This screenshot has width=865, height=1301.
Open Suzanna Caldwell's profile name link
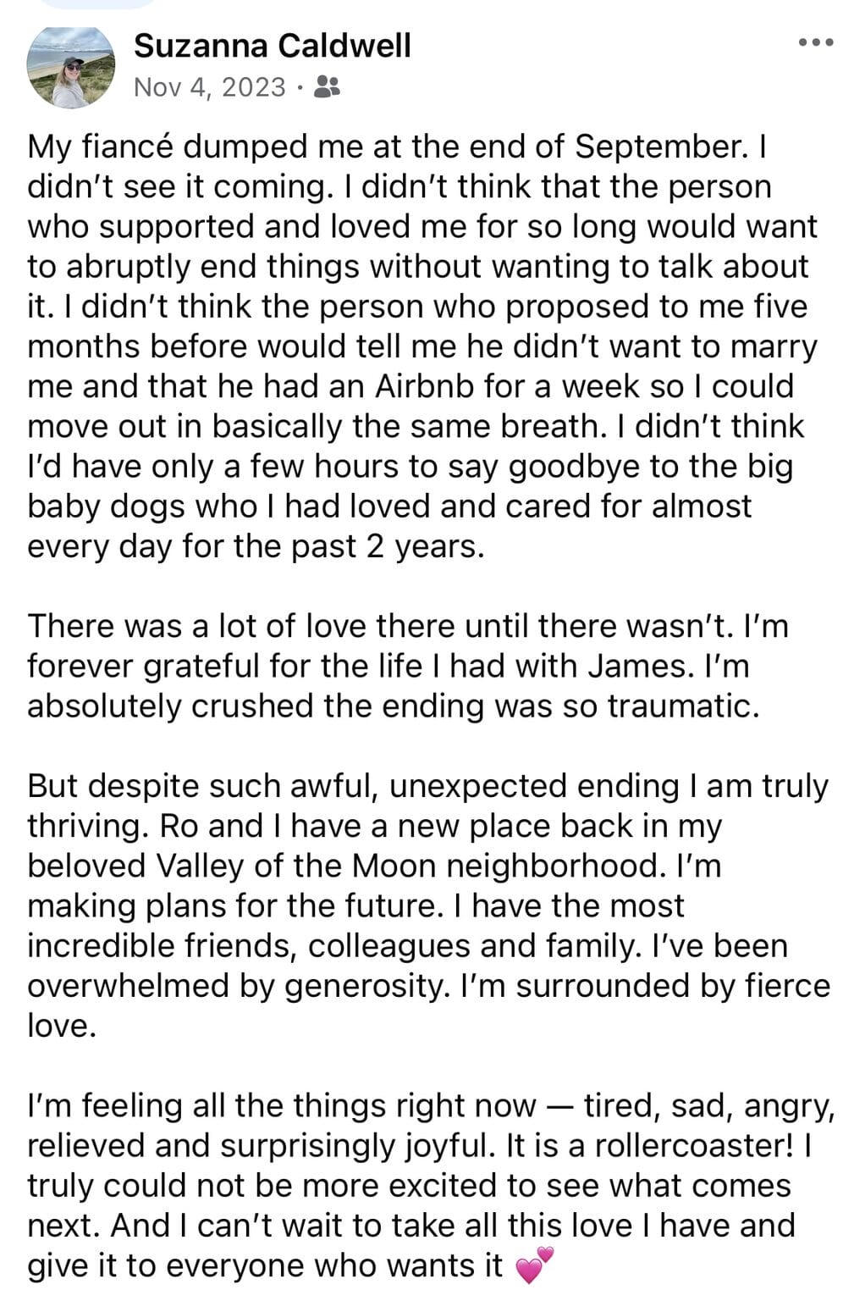click(272, 45)
